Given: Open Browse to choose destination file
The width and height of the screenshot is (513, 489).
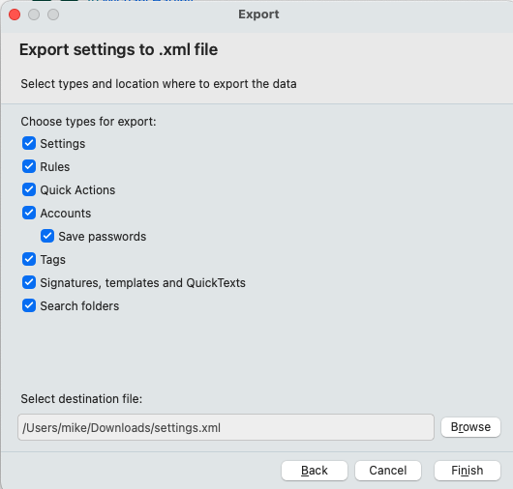Looking at the screenshot, I should pos(470,427).
